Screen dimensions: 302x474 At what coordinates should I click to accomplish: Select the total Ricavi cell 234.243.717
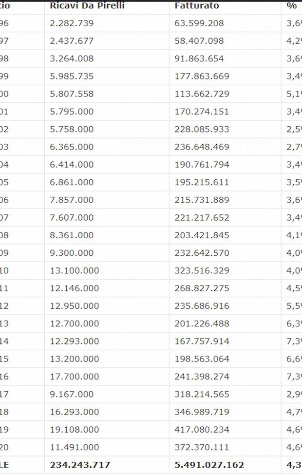click(x=80, y=465)
